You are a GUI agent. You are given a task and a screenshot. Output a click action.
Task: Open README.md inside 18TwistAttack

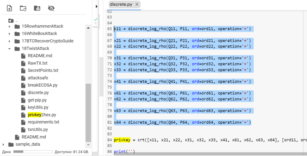coord(40,56)
